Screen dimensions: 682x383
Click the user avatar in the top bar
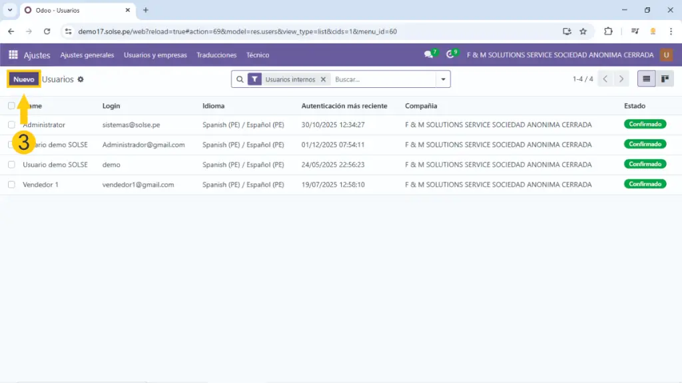point(666,55)
